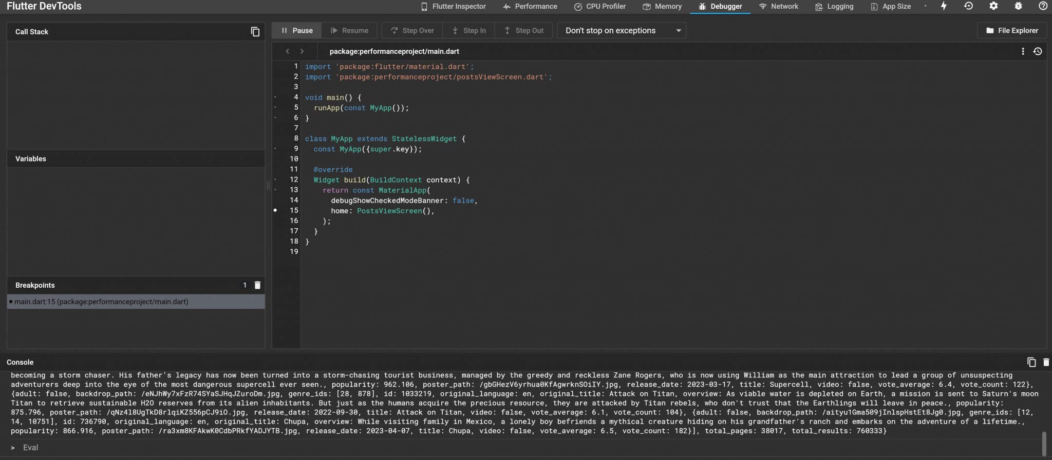Open DevTools settings gear
Viewport: 1052px width, 460px height.
(x=993, y=6)
